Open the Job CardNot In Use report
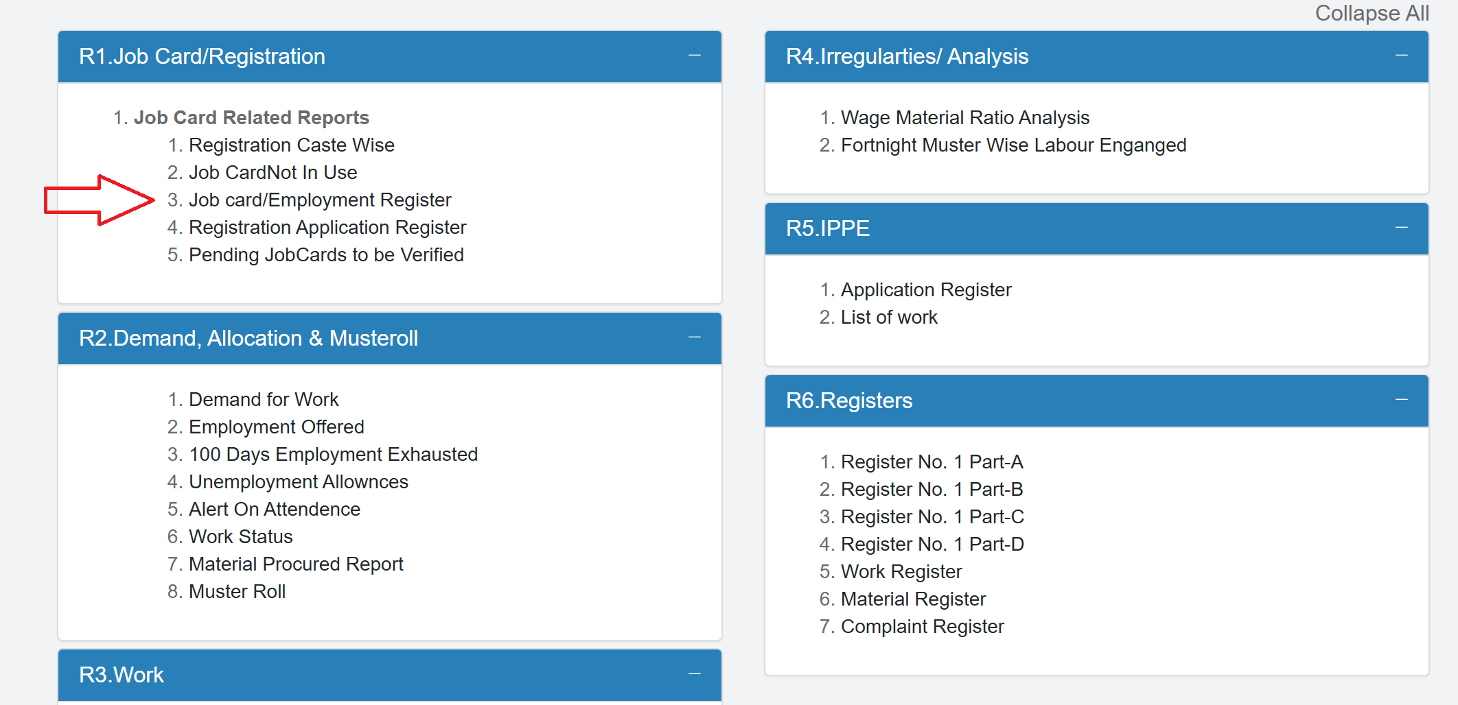 point(273,172)
